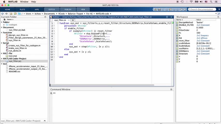Click the fx function browser icon
Image resolution: width=221 pixels, height=124 pixels.
tap(51, 93)
